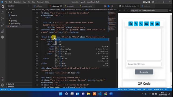Open notifications bell in status bar
The image size is (173, 97).
click(x=169, y=89)
